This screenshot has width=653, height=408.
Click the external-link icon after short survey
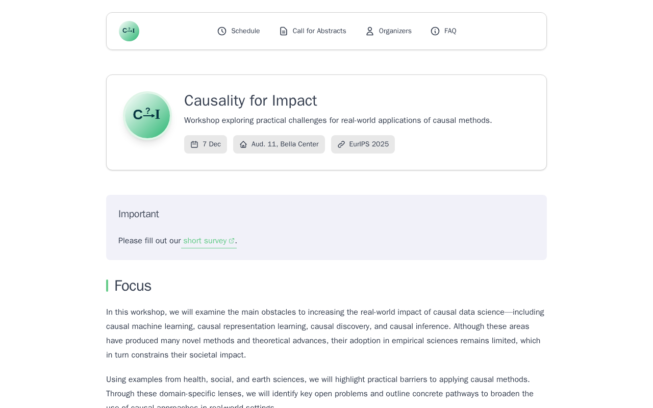[232, 241]
